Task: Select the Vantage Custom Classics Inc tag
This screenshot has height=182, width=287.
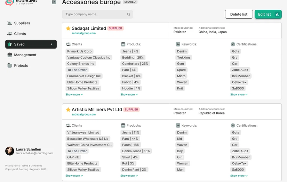Action: pos(89,58)
